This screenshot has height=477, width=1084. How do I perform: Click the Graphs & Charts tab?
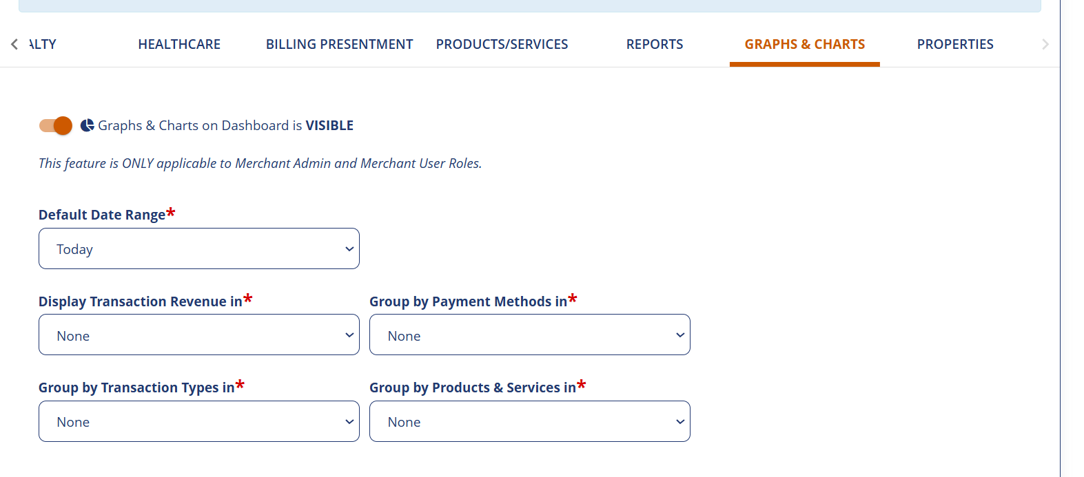click(804, 44)
